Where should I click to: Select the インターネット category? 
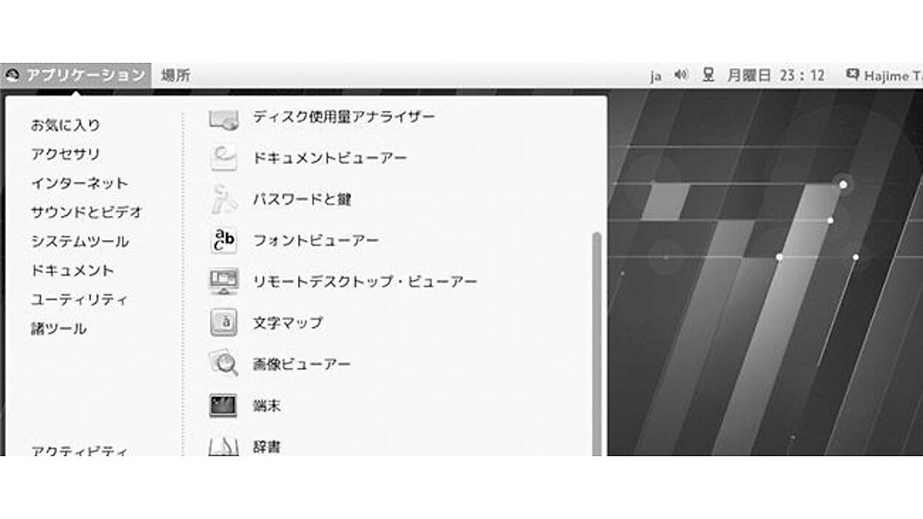[x=79, y=183]
